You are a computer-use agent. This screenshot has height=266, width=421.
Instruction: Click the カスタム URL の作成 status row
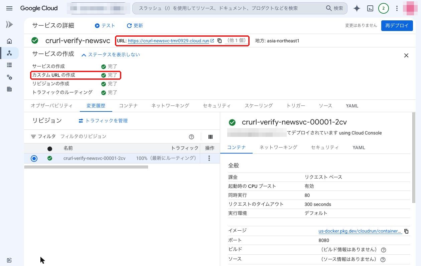click(76, 75)
